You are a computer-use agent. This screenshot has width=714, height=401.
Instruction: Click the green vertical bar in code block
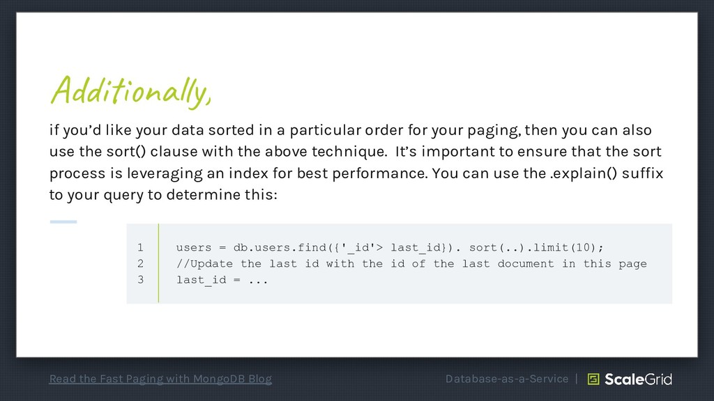point(158,263)
